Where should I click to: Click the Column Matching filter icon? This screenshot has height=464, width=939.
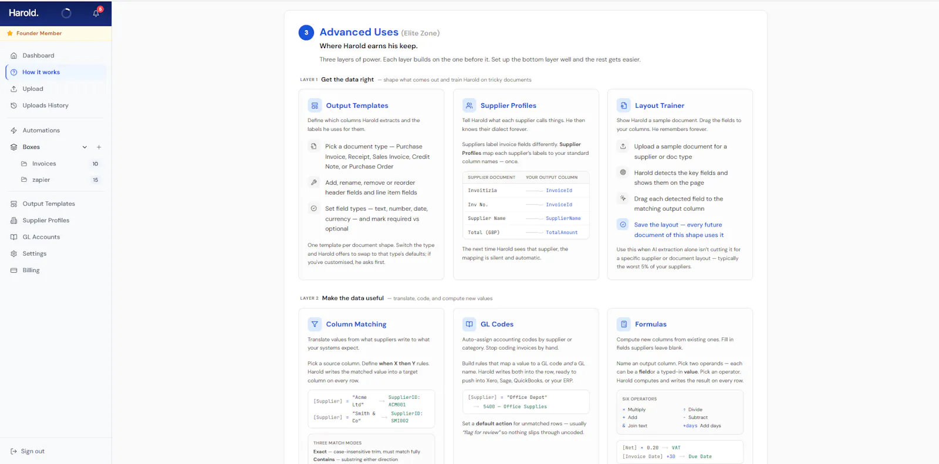pos(315,324)
